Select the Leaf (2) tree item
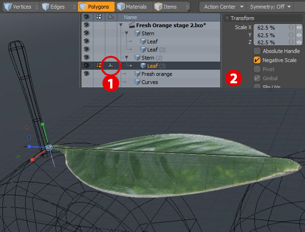305x232 pixels. coord(156,50)
